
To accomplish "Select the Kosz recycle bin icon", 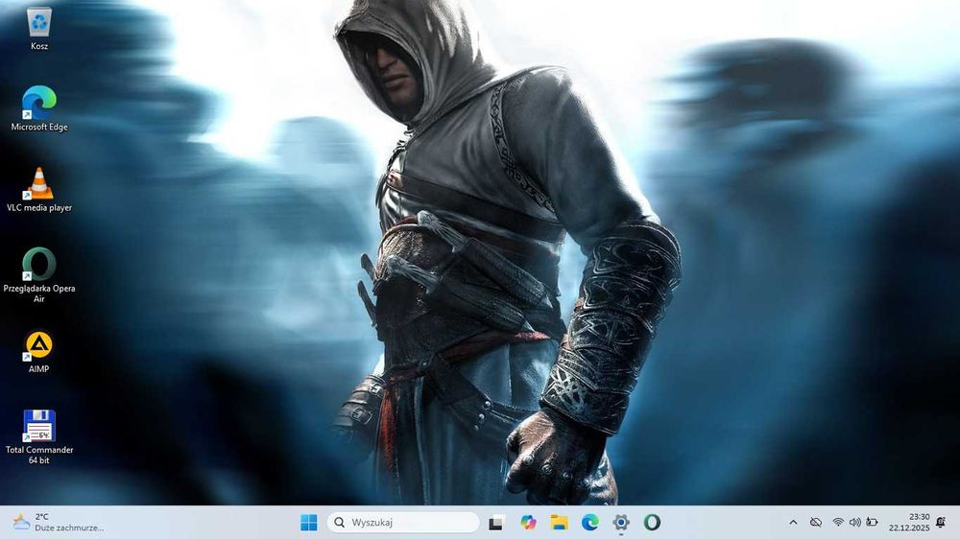I will click(39, 29).
